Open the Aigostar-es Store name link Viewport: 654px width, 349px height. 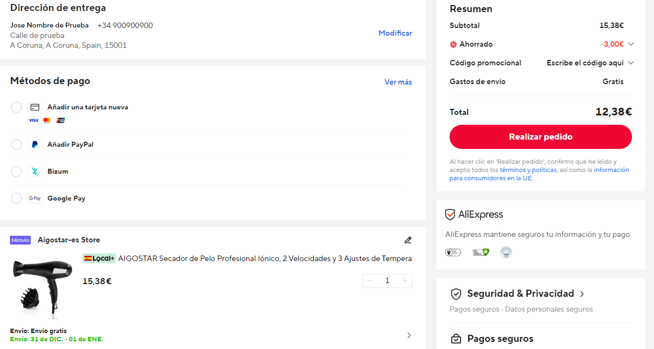pyautogui.click(x=69, y=240)
